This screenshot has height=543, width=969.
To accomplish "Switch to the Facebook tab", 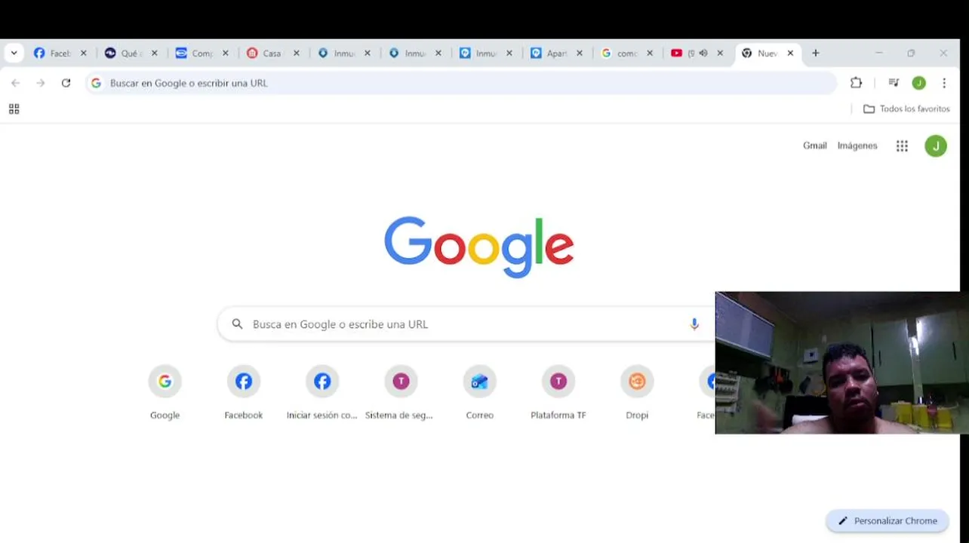I will coord(52,54).
